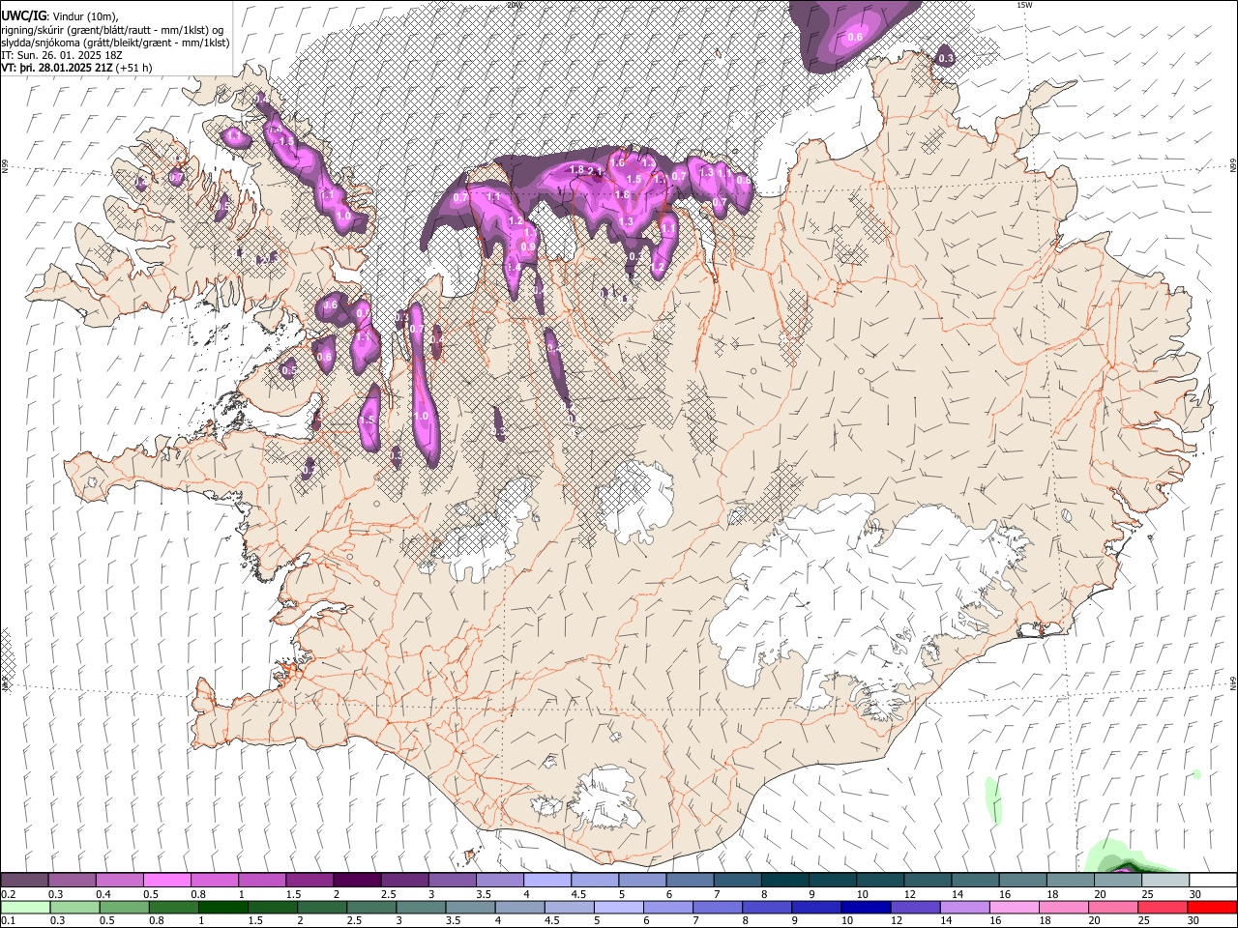1238x928 pixels.
Task: Choose the red swatch labeled 25 in lower row
Action: point(1162,907)
